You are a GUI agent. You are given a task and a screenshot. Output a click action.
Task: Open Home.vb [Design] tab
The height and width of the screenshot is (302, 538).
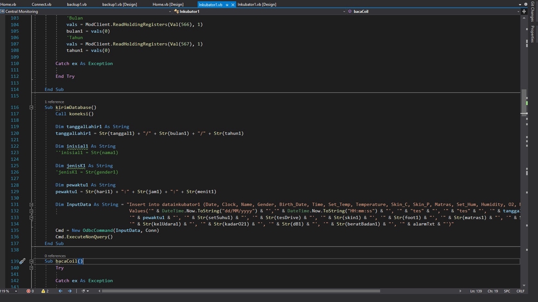168,4
